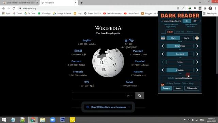Expand Read Wikipedia in your language

[108, 107]
